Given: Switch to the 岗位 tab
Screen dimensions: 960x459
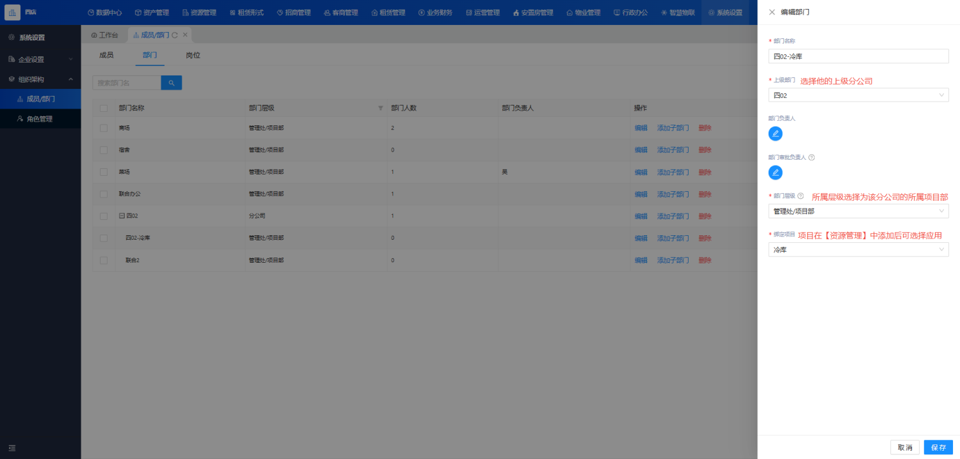Looking at the screenshot, I should tap(193, 55).
